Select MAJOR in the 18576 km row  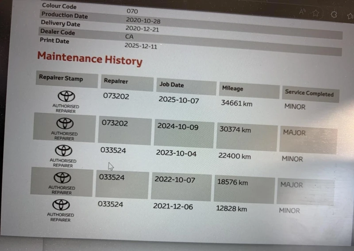click(292, 185)
